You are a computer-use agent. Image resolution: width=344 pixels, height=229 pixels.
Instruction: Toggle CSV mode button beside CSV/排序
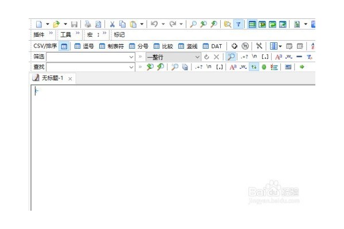(64, 46)
